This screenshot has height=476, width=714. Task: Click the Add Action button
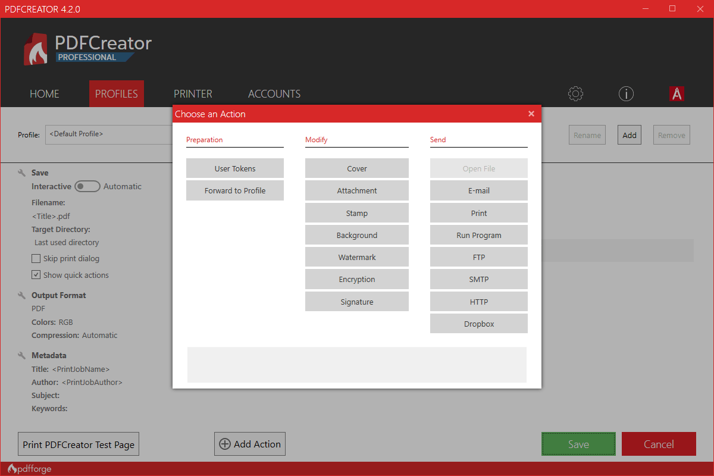pos(250,444)
